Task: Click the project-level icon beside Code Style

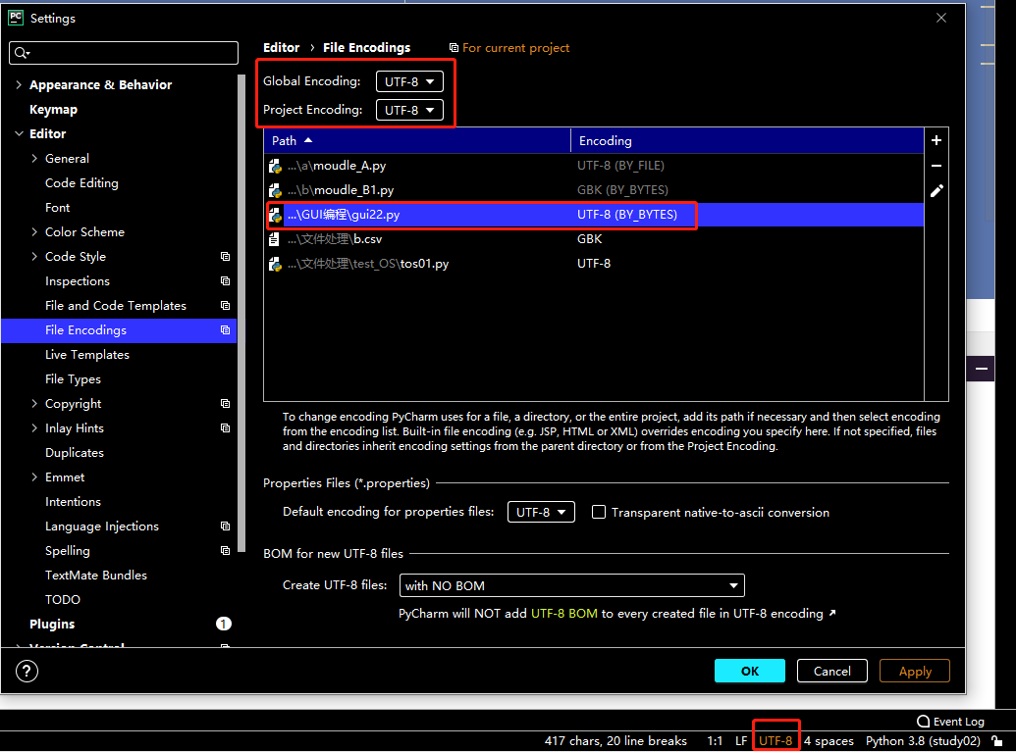Action: [x=225, y=257]
